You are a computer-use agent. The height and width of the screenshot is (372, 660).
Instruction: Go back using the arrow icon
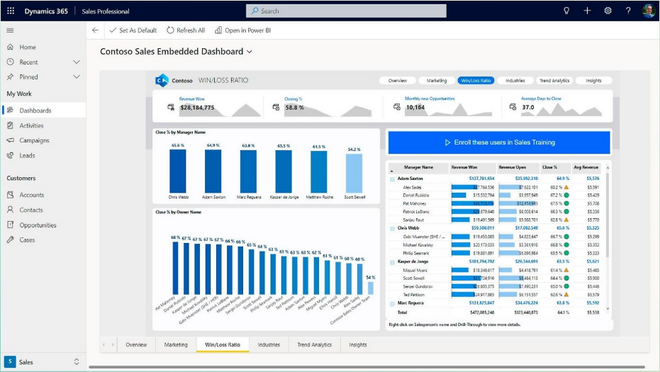[x=95, y=30]
